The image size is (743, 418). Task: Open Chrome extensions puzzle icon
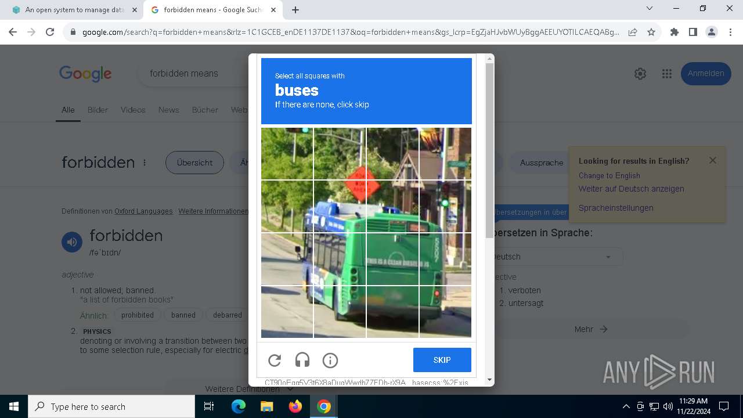pyautogui.click(x=675, y=33)
